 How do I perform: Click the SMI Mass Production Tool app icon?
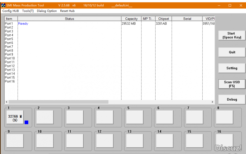click(x=3, y=5)
